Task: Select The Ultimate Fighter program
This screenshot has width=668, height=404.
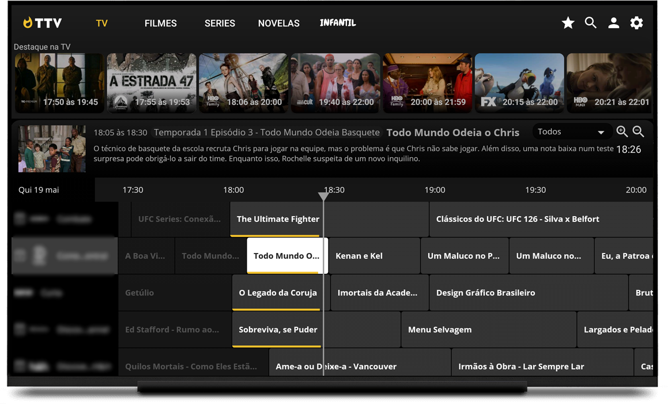Action: (x=278, y=219)
